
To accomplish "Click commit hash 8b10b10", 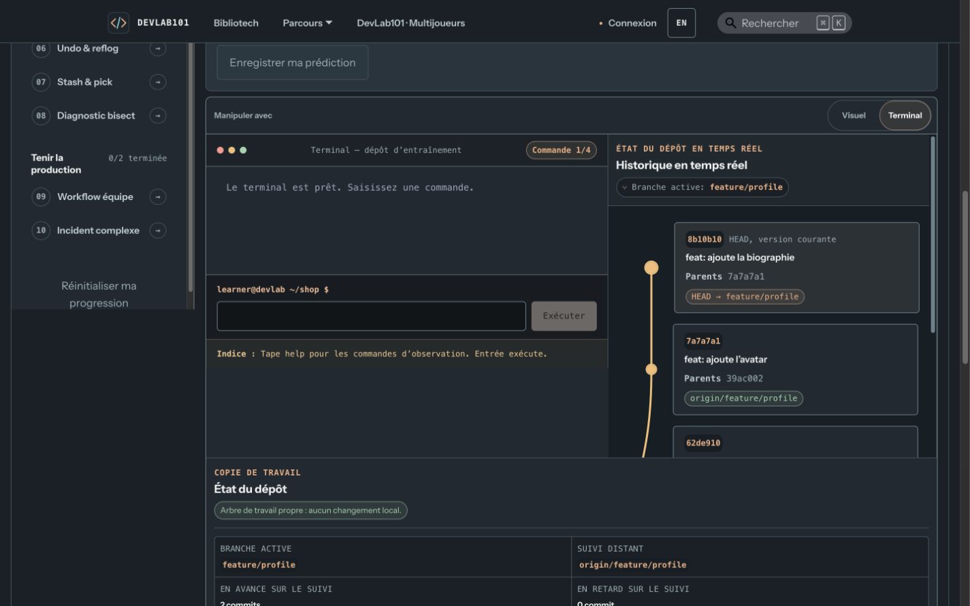I will (705, 239).
